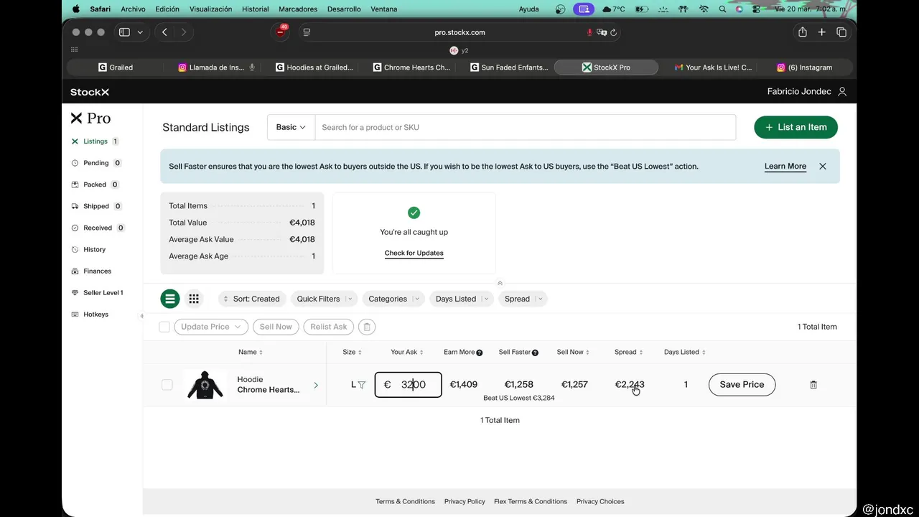Viewport: 919px width, 517px height.
Task: Open the Archivo menu
Action: point(133,9)
